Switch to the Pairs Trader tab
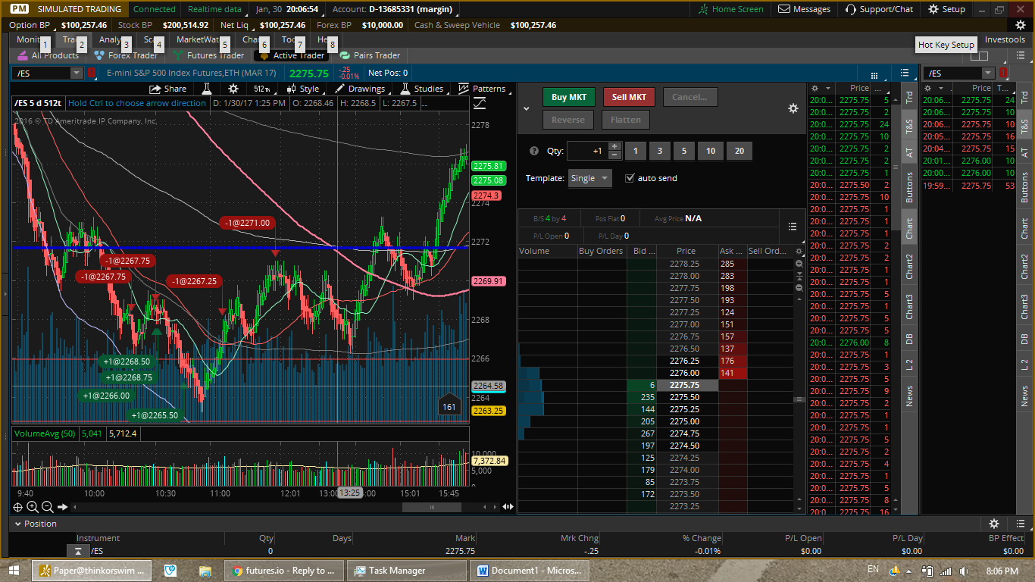The image size is (1035, 582). (370, 55)
